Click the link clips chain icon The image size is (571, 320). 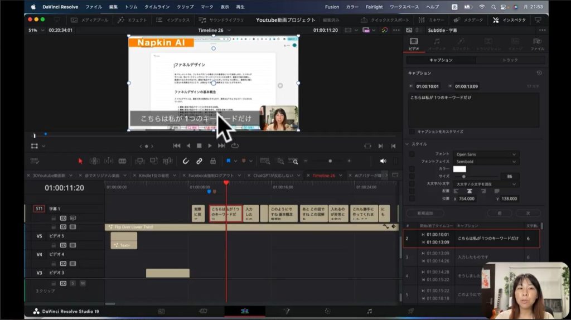coord(199,161)
